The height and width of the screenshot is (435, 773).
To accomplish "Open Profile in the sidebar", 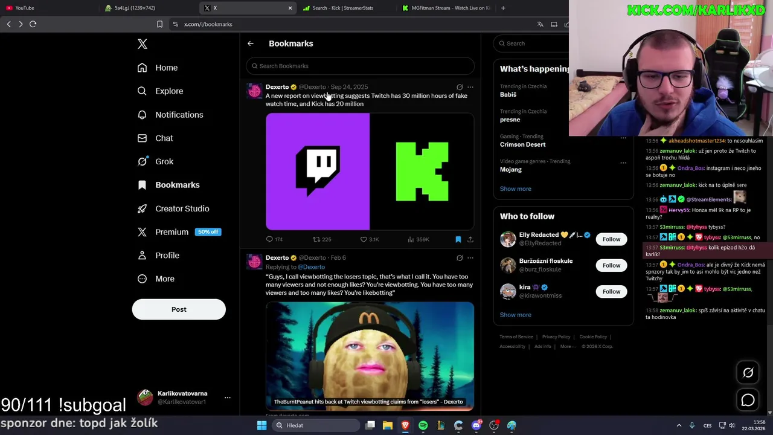I will pyautogui.click(x=158, y=256).
